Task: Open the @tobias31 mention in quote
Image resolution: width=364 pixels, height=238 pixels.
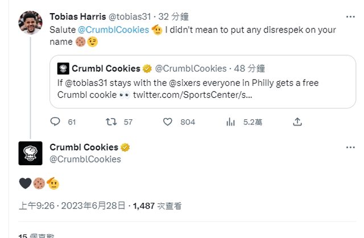Action: [x=83, y=83]
